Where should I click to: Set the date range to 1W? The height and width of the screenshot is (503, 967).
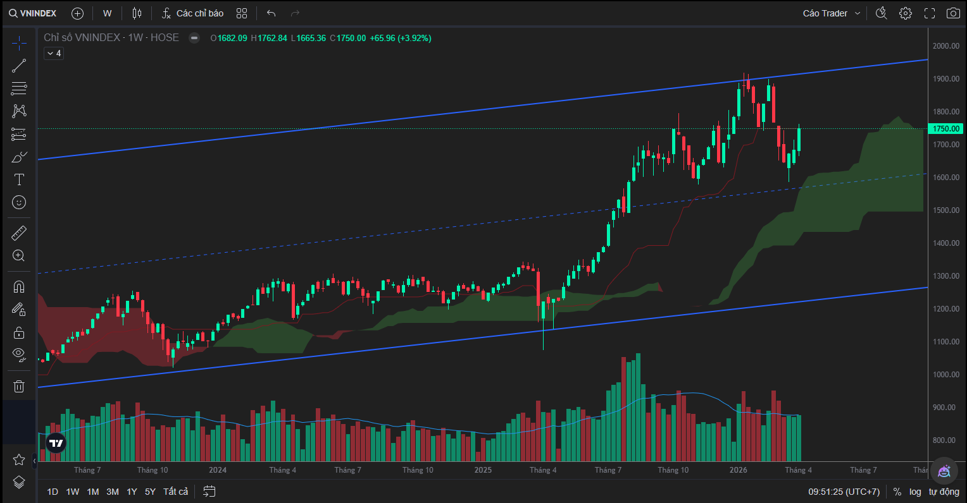[x=73, y=492]
